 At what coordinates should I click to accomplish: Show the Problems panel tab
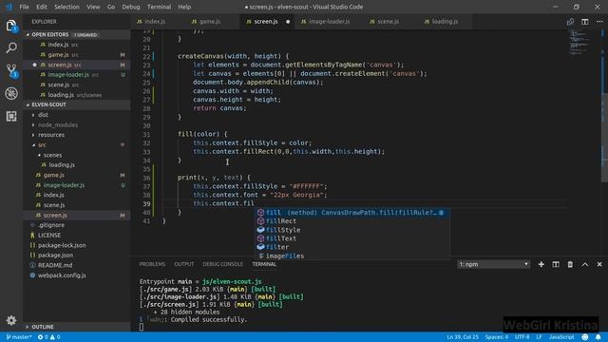152,264
